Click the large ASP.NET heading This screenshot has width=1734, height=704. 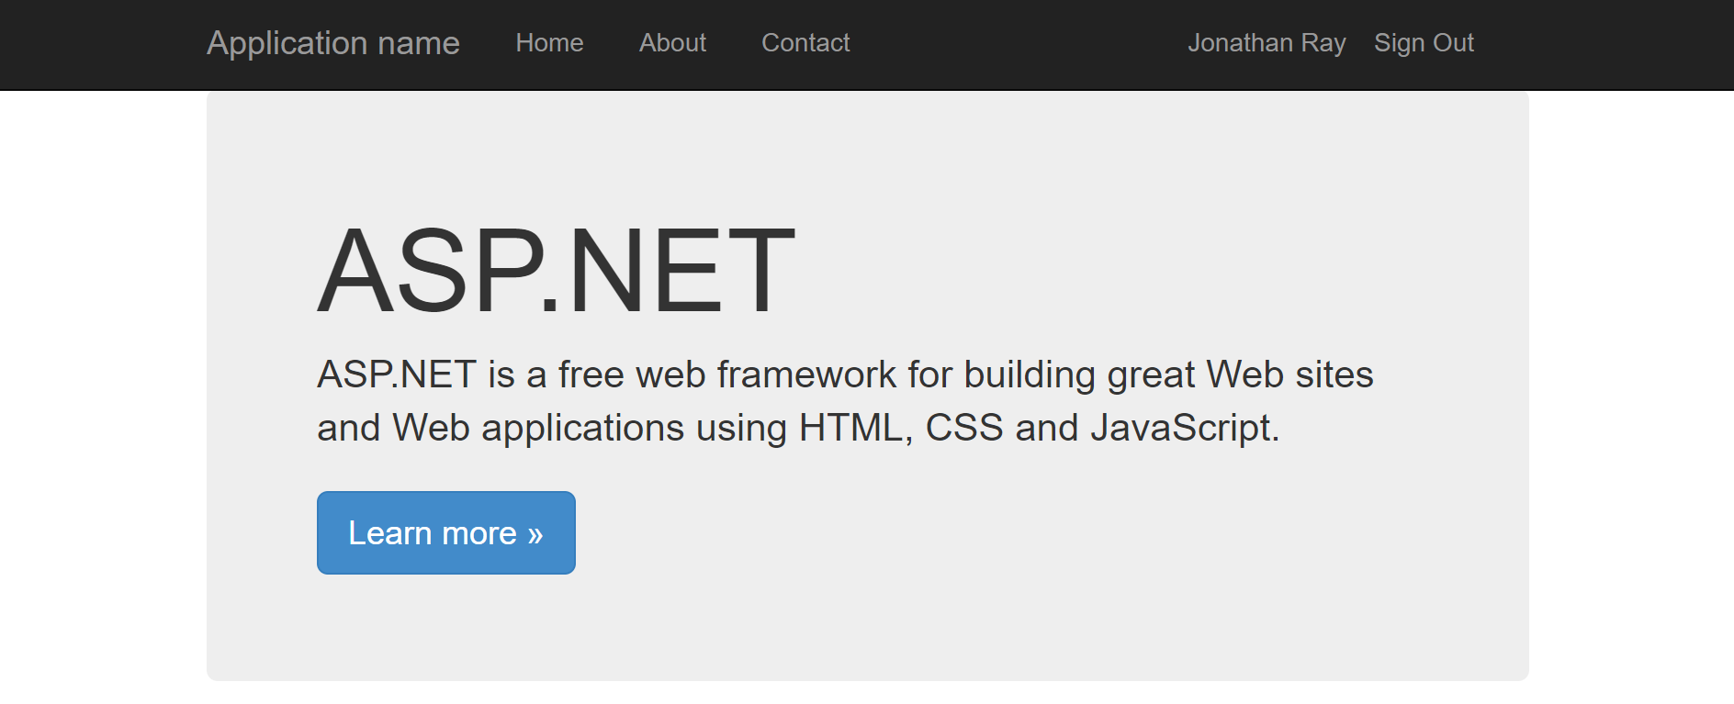pos(556,271)
